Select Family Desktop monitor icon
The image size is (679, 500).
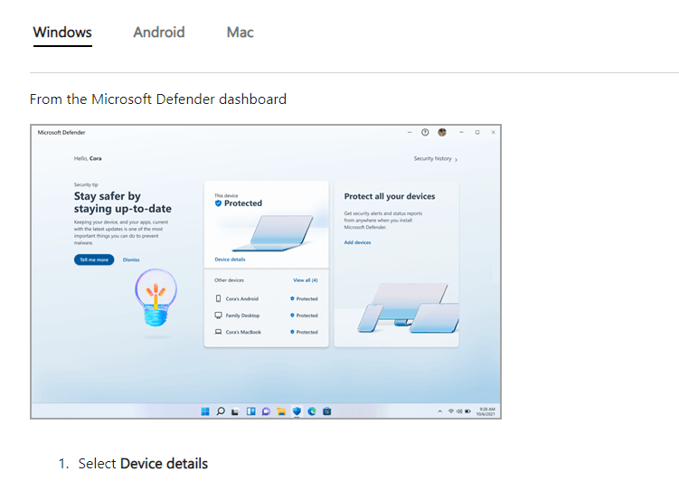tap(218, 316)
